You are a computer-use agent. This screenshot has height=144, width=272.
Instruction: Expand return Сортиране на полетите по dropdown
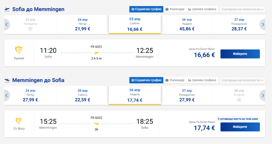(242, 80)
